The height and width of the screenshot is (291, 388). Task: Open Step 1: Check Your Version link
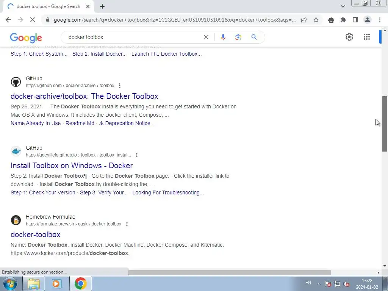point(43,192)
